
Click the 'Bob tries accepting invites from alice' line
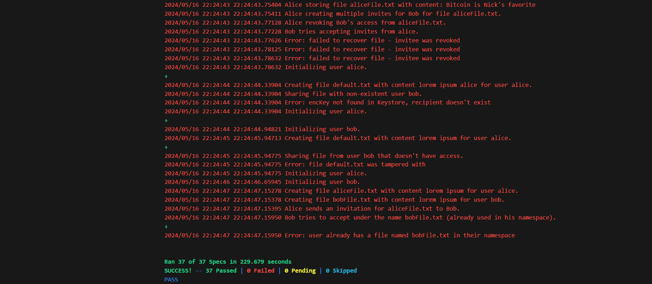click(291, 31)
